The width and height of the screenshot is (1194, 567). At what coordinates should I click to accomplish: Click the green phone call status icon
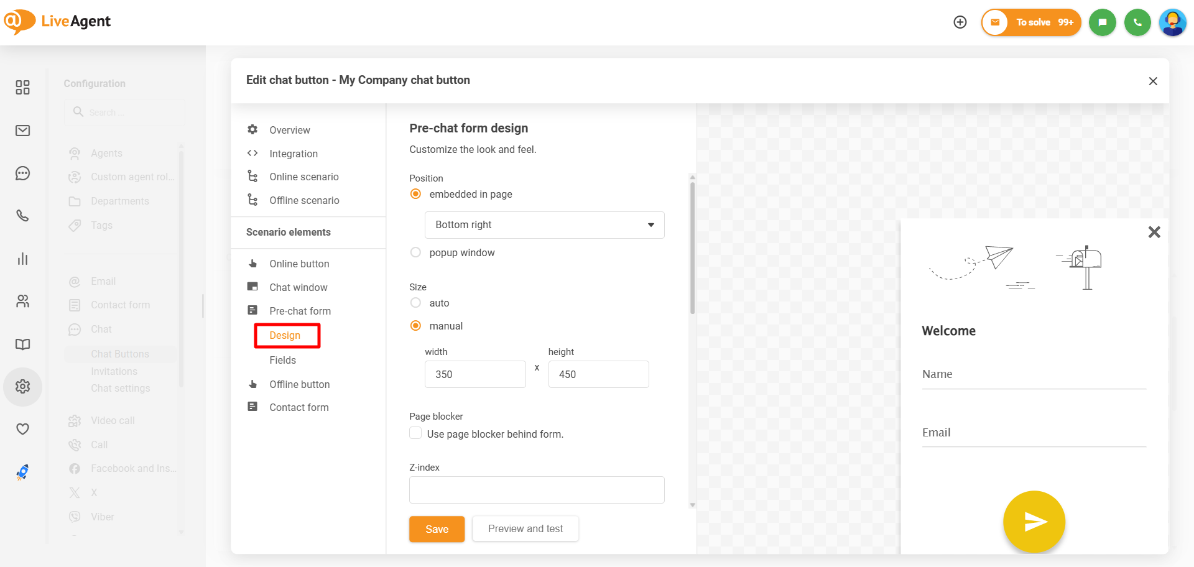[1137, 22]
